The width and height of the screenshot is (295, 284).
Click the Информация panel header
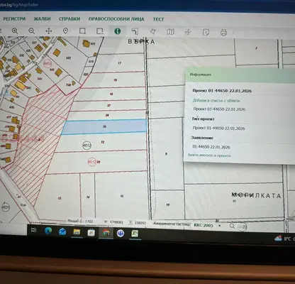pyautogui.click(x=240, y=75)
